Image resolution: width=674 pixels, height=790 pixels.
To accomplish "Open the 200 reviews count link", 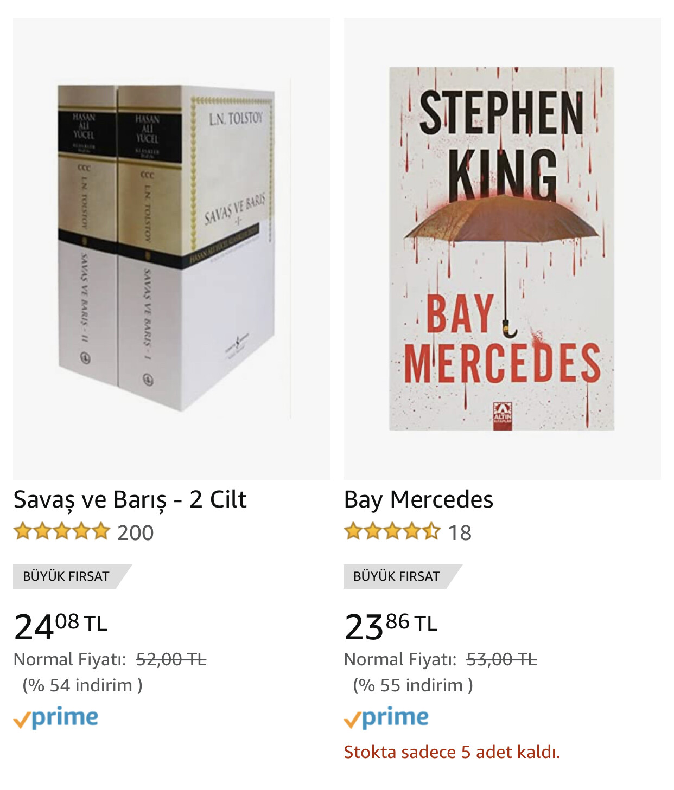I will (136, 533).
